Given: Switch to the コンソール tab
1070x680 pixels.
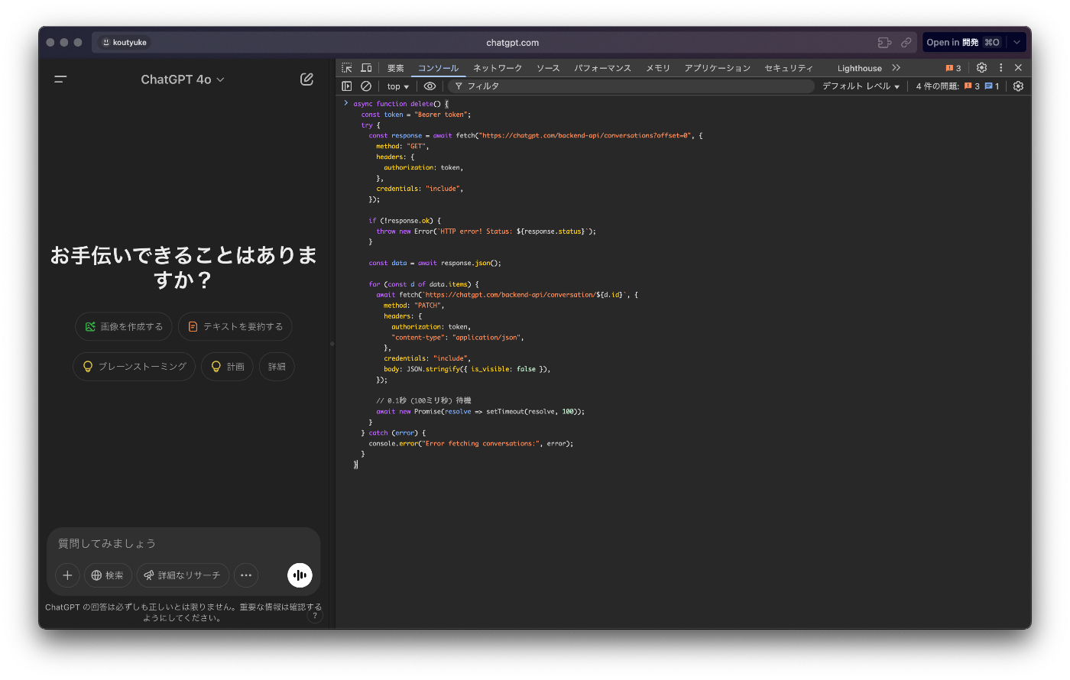Looking at the screenshot, I should 438,68.
